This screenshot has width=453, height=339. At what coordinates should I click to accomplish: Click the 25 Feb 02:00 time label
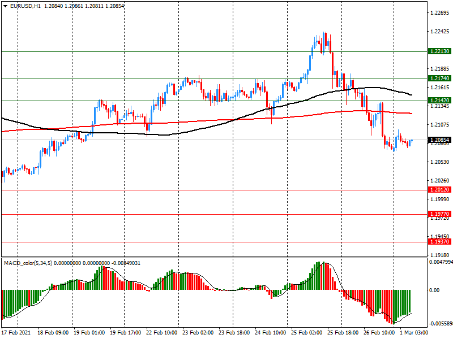pyautogui.click(x=307, y=333)
